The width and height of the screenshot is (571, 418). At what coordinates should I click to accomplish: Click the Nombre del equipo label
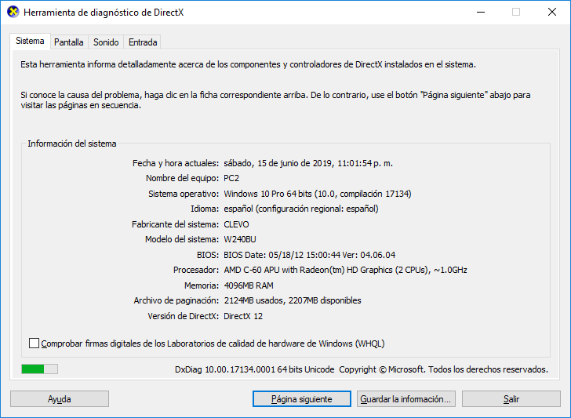pyautogui.click(x=182, y=179)
